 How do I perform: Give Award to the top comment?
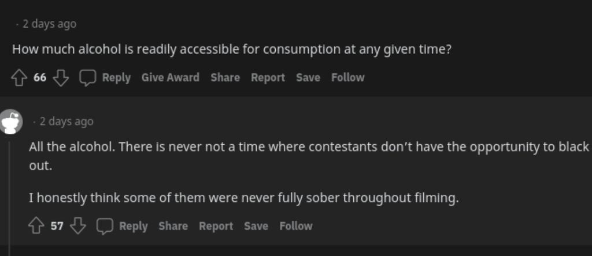pyautogui.click(x=170, y=78)
